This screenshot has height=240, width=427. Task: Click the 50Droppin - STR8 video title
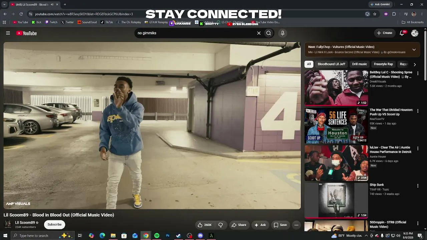pyautogui.click(x=388, y=224)
